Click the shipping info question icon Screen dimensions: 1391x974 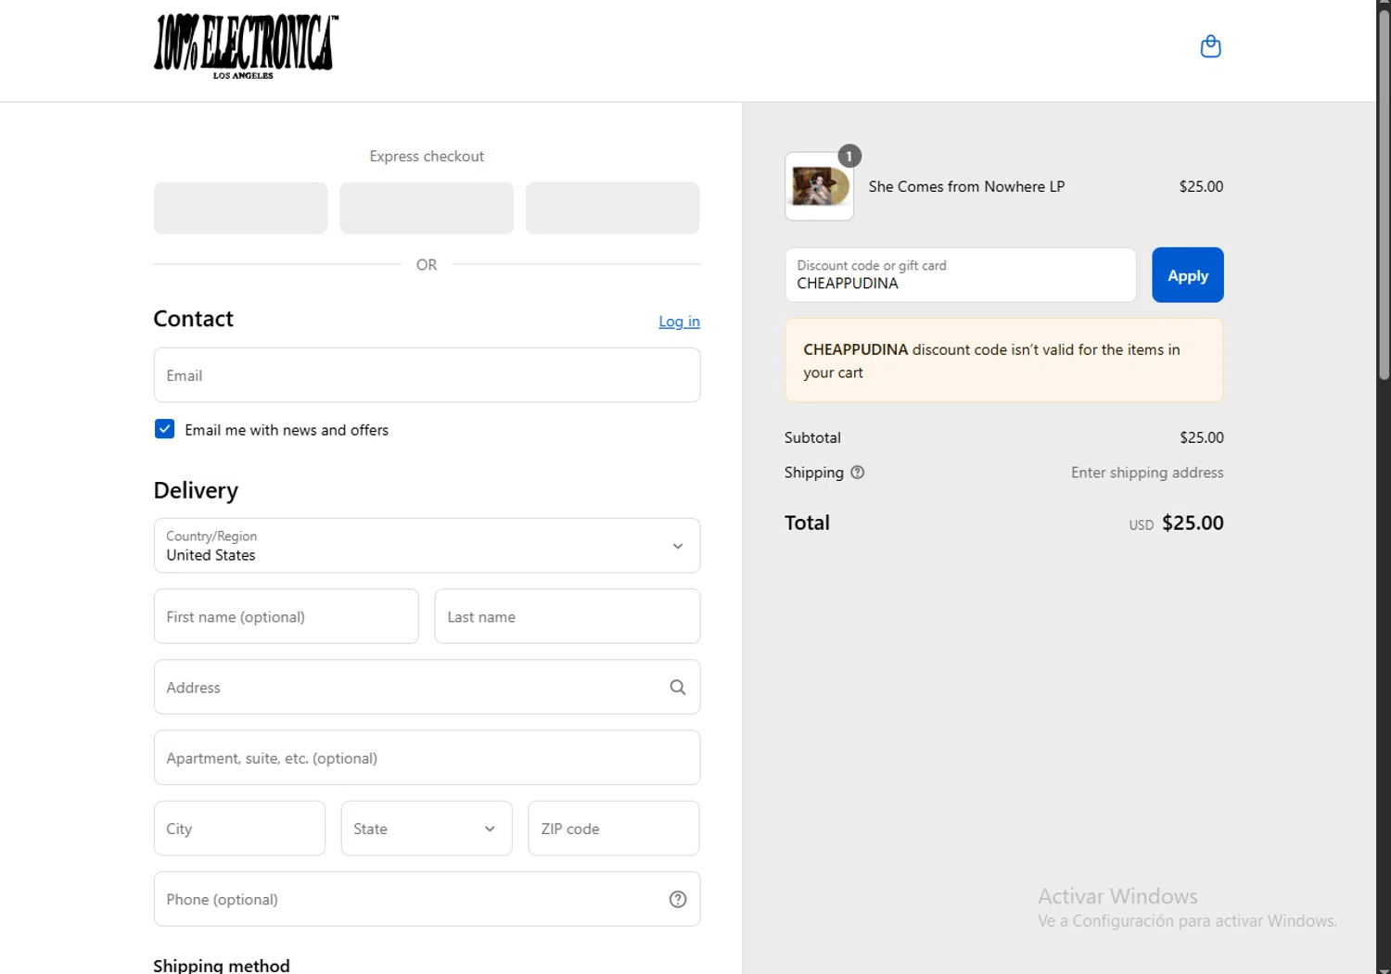pyautogui.click(x=858, y=473)
